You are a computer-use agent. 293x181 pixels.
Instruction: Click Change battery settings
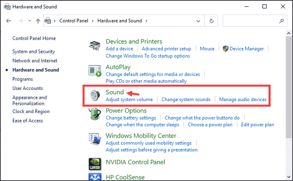tap(131, 118)
